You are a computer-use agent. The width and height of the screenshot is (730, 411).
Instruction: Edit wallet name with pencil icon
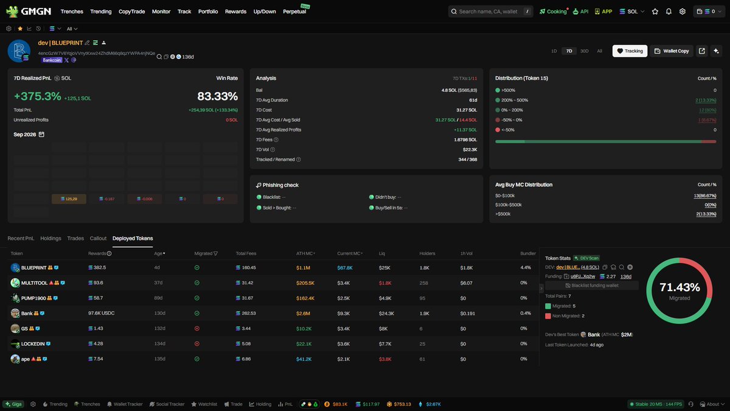[x=87, y=43]
